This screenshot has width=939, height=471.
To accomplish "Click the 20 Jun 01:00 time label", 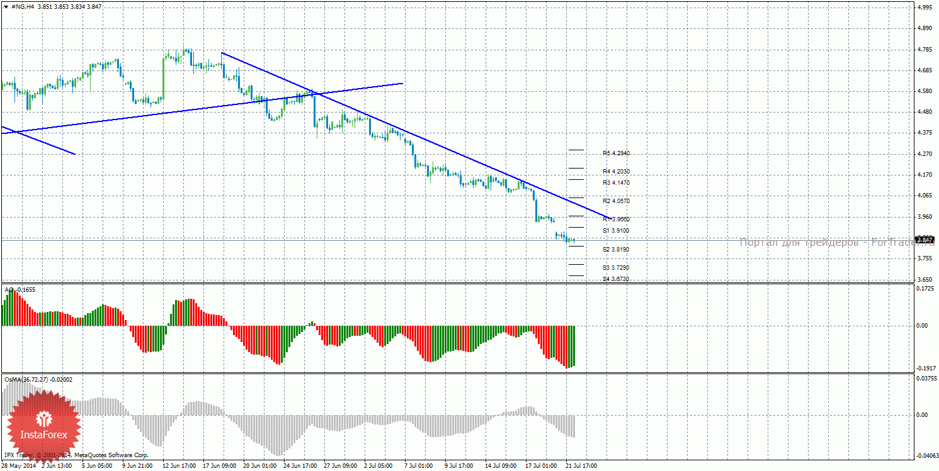I will coord(259,466).
